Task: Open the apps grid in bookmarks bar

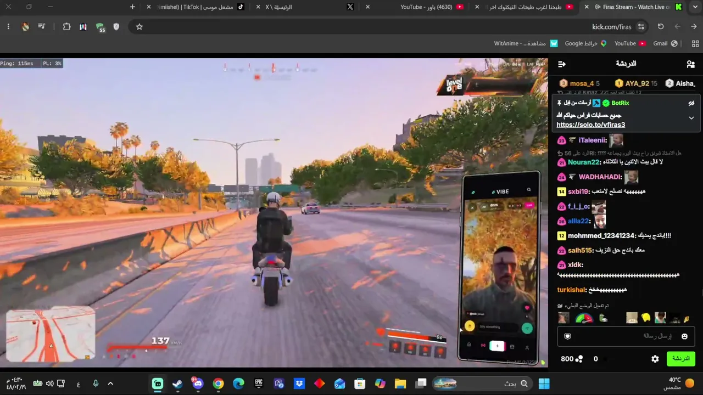Action: point(695,43)
